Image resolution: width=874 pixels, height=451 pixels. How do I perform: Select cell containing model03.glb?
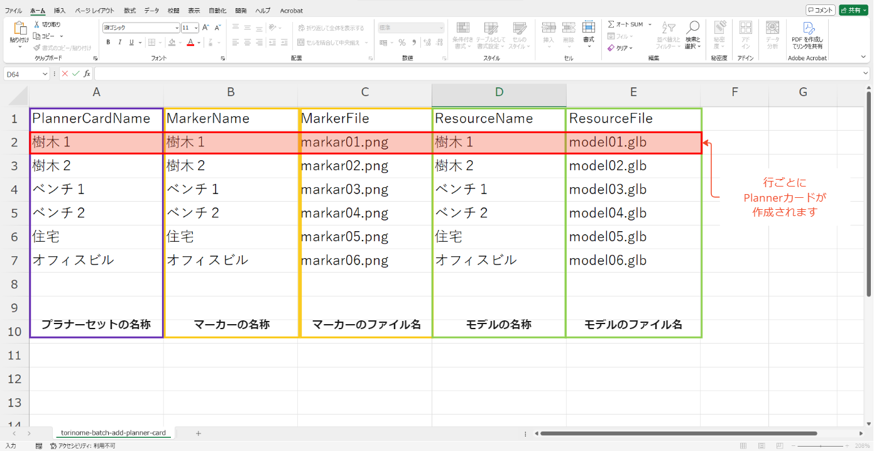click(633, 190)
